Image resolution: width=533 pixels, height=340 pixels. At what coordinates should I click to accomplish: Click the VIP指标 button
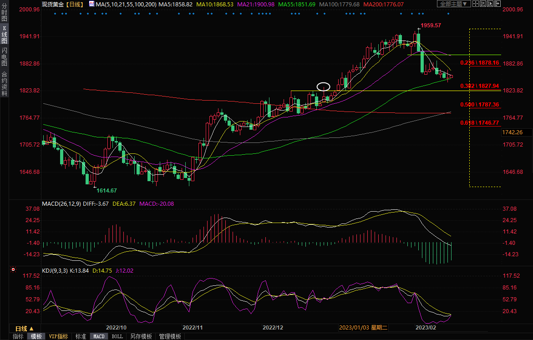[x=59, y=336]
